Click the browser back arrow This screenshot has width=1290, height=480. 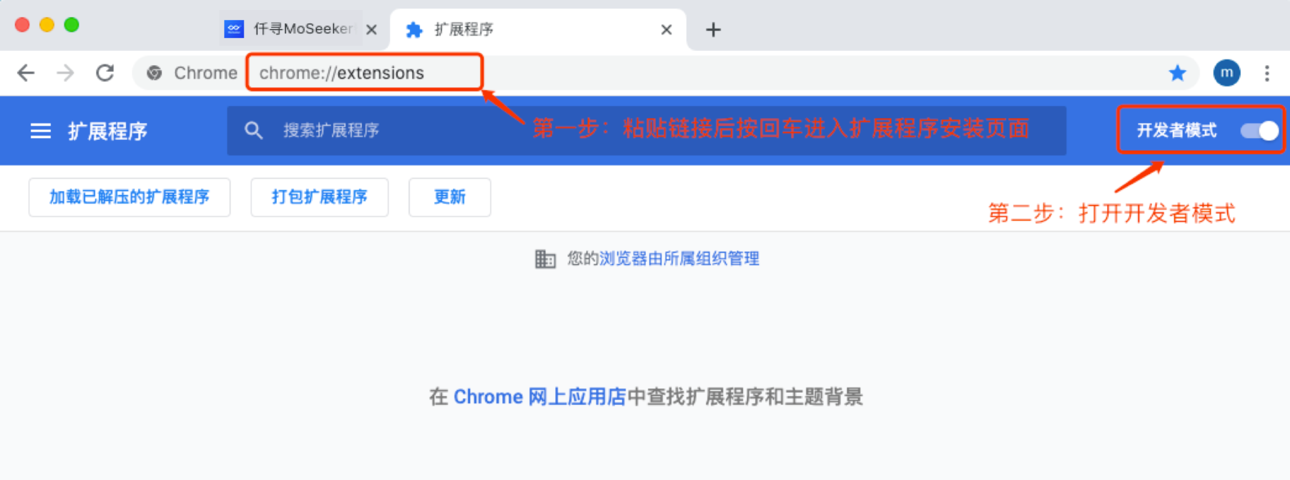25,73
